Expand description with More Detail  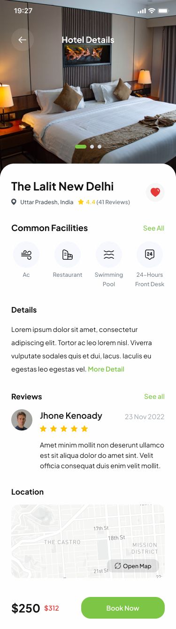tap(106, 369)
